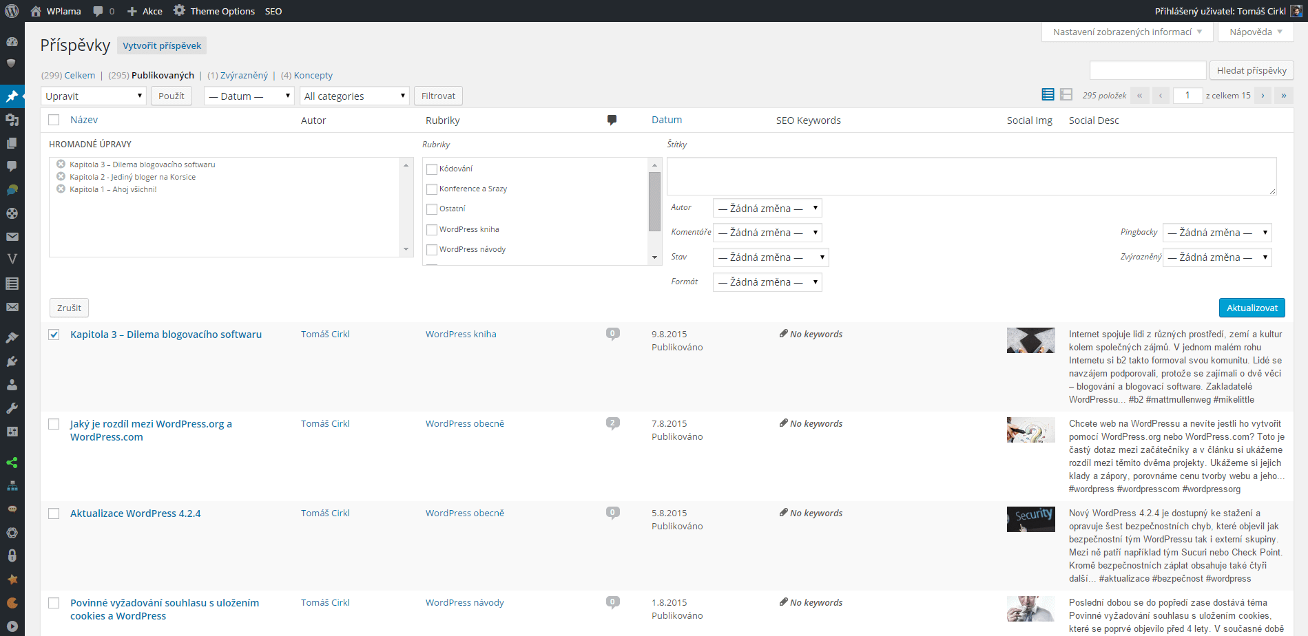Remove Kapitola 1 from bulk edit list
This screenshot has height=636, width=1308.
61,189
